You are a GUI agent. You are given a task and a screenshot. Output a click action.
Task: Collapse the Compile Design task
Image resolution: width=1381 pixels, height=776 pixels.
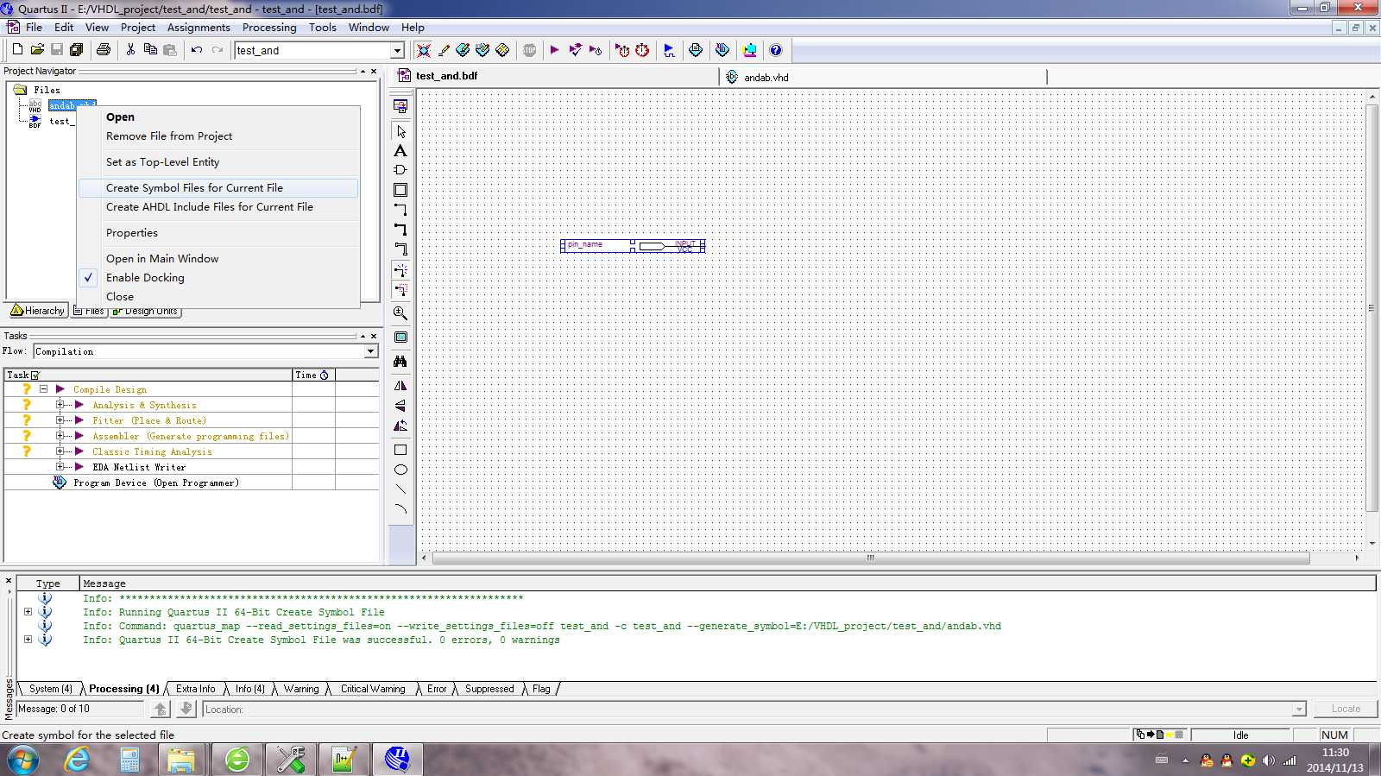43,389
